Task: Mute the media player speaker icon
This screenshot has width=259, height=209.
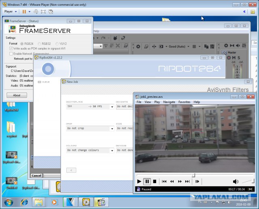Action: (x=236, y=182)
